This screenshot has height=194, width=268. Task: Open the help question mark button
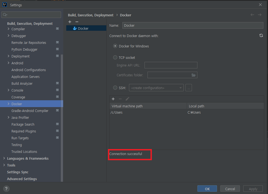pyautogui.click(x=6, y=189)
